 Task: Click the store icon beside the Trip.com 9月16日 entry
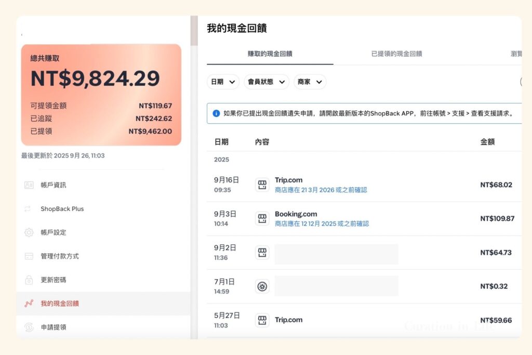point(262,185)
